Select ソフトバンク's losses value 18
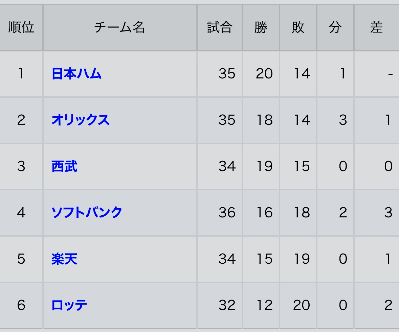Screen dimensions: 399x332 pyautogui.click(x=302, y=213)
